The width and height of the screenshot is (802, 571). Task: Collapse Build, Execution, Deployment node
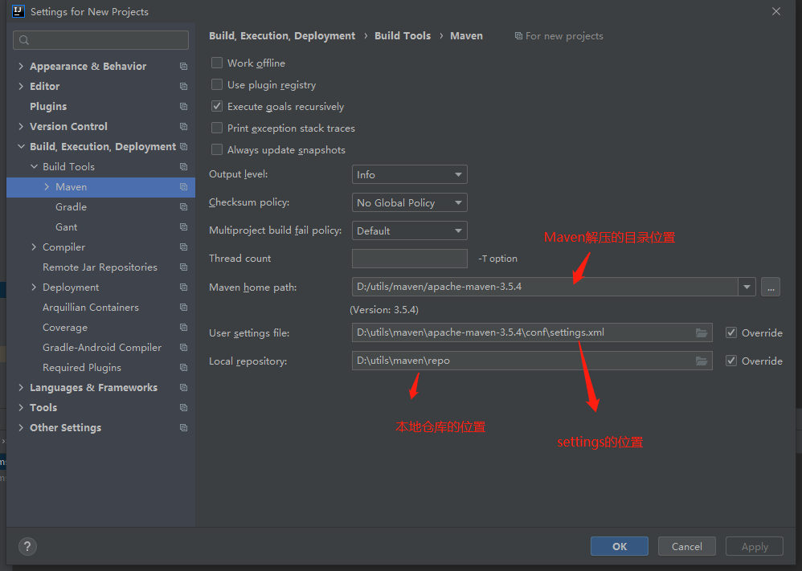pyautogui.click(x=21, y=147)
